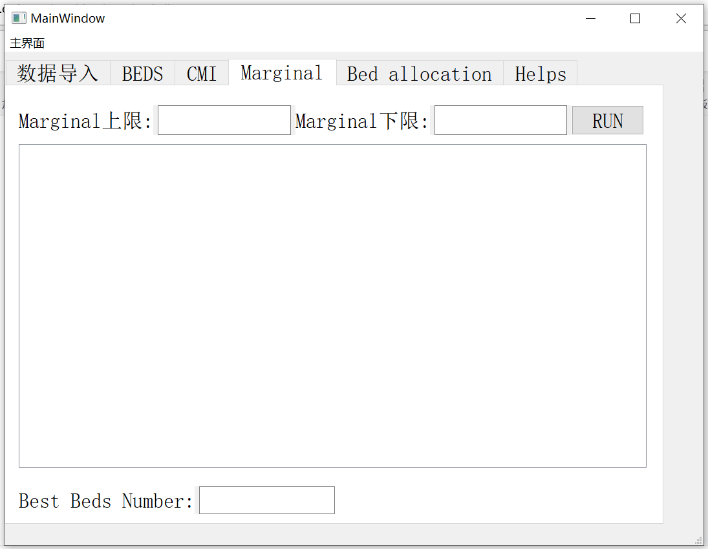The width and height of the screenshot is (708, 549).
Task: Click the MainWindow title text
Action: [69, 18]
